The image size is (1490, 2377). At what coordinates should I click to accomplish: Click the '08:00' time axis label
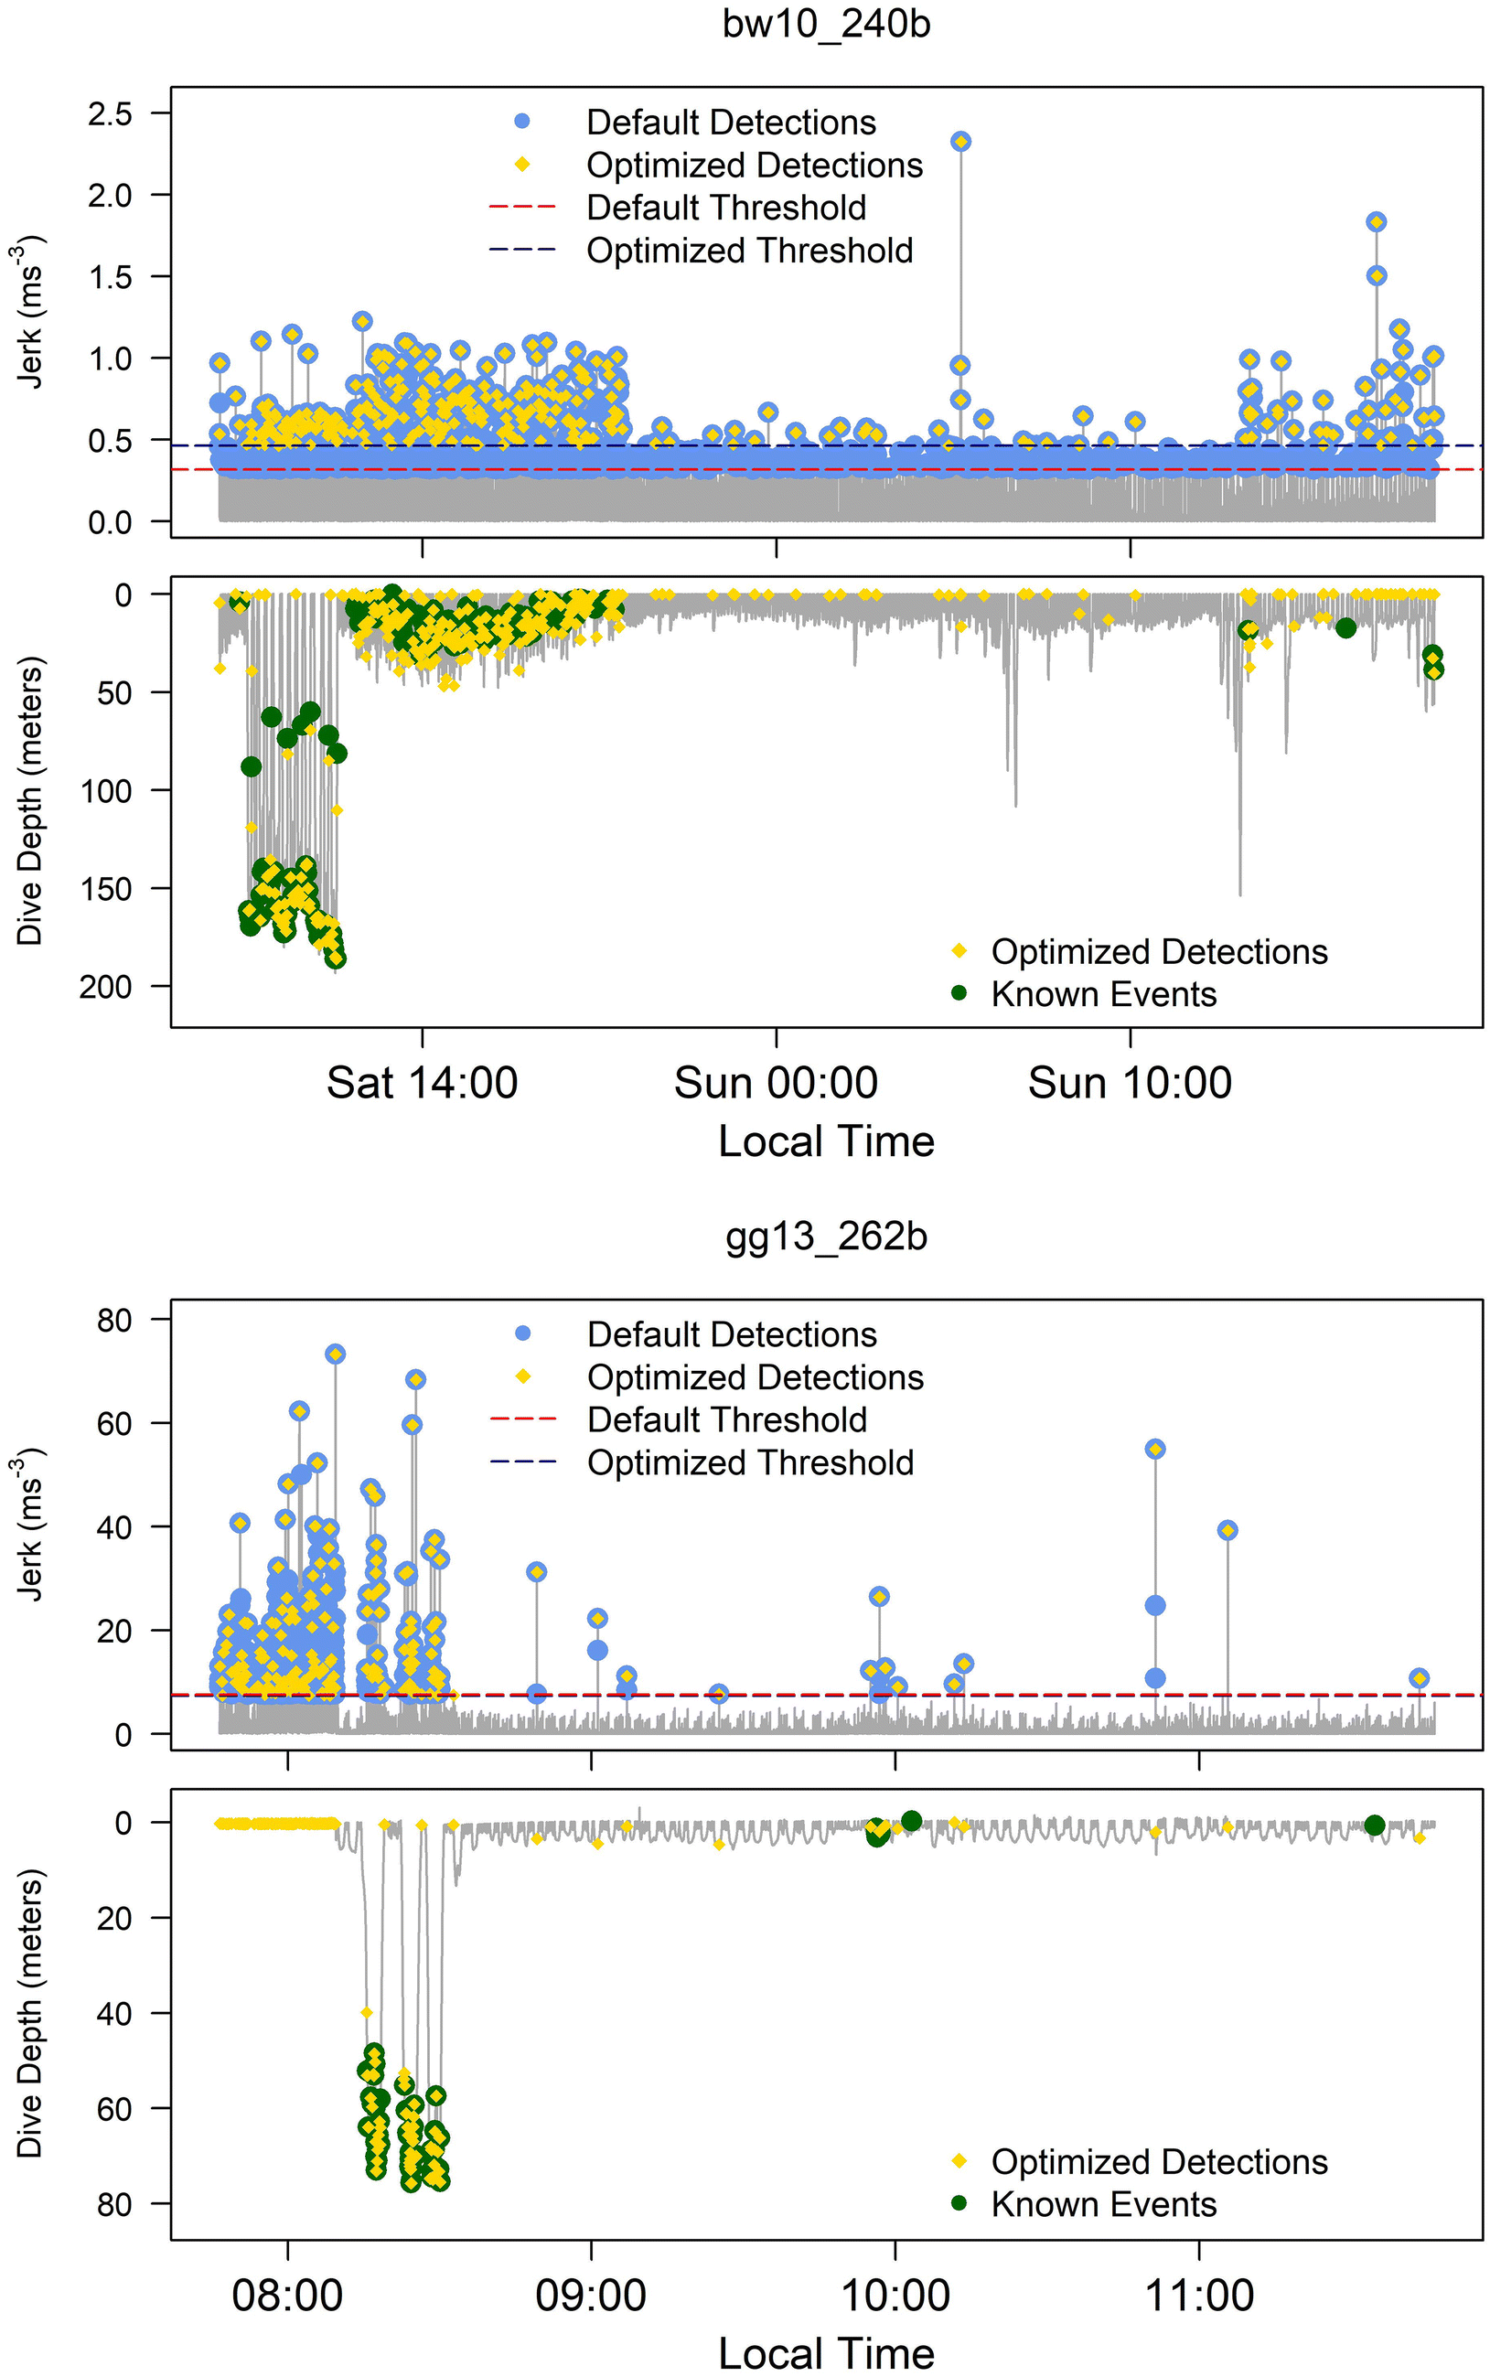point(287,2295)
